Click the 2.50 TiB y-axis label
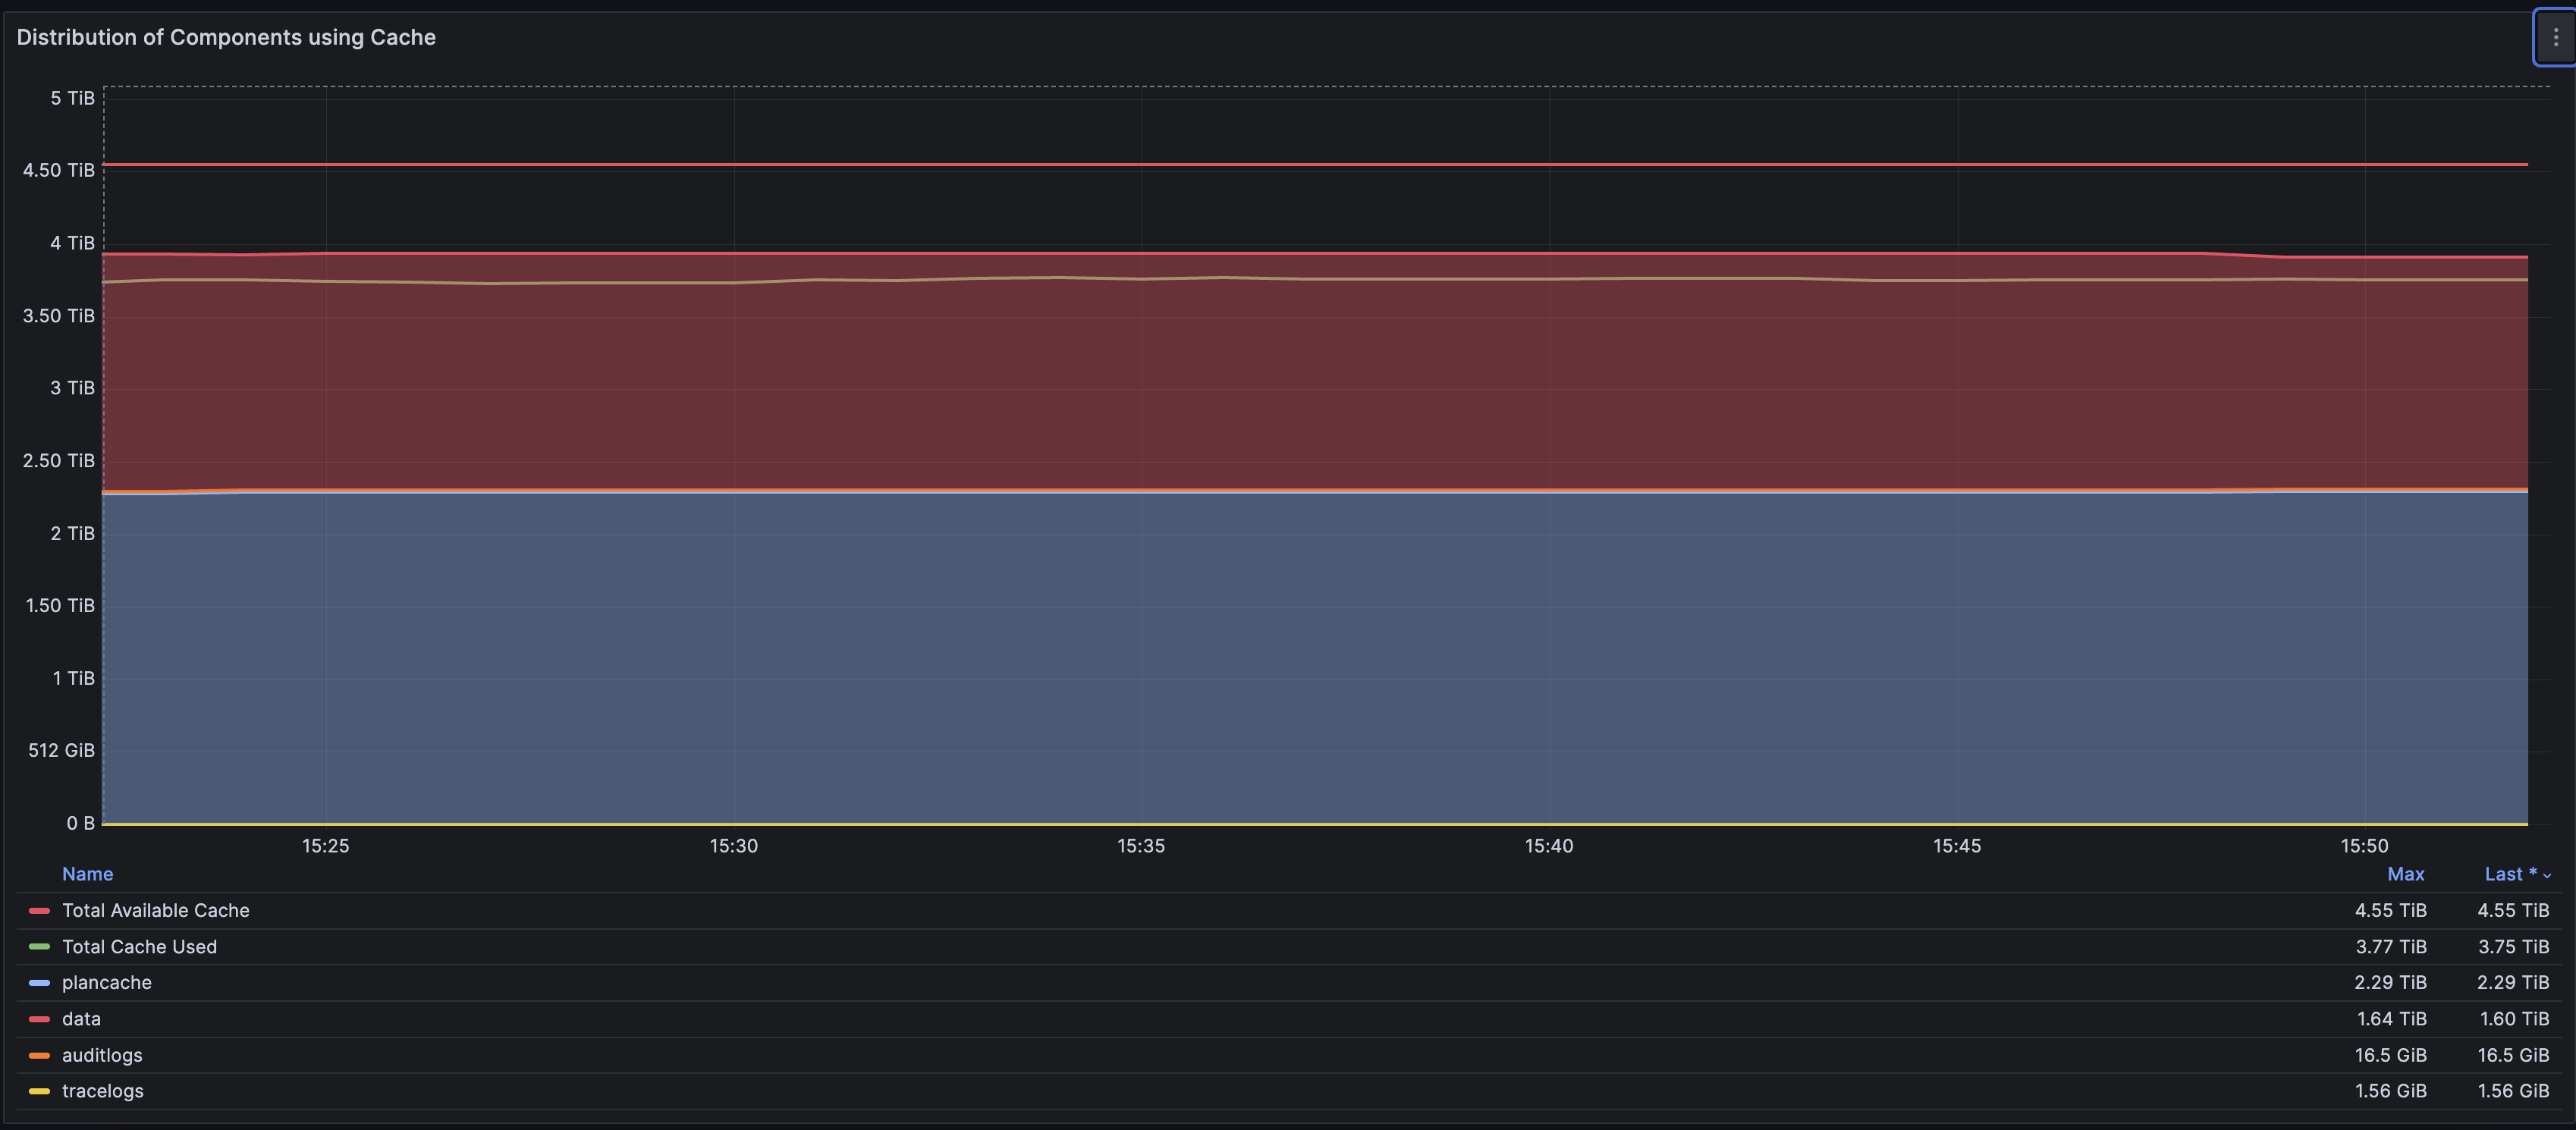Image resolution: width=2576 pixels, height=1130 pixels. (59, 460)
